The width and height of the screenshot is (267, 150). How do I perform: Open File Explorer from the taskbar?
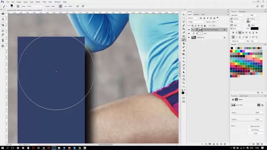coord(59,148)
